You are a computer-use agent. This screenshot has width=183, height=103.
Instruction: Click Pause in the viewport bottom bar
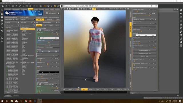[77, 90]
